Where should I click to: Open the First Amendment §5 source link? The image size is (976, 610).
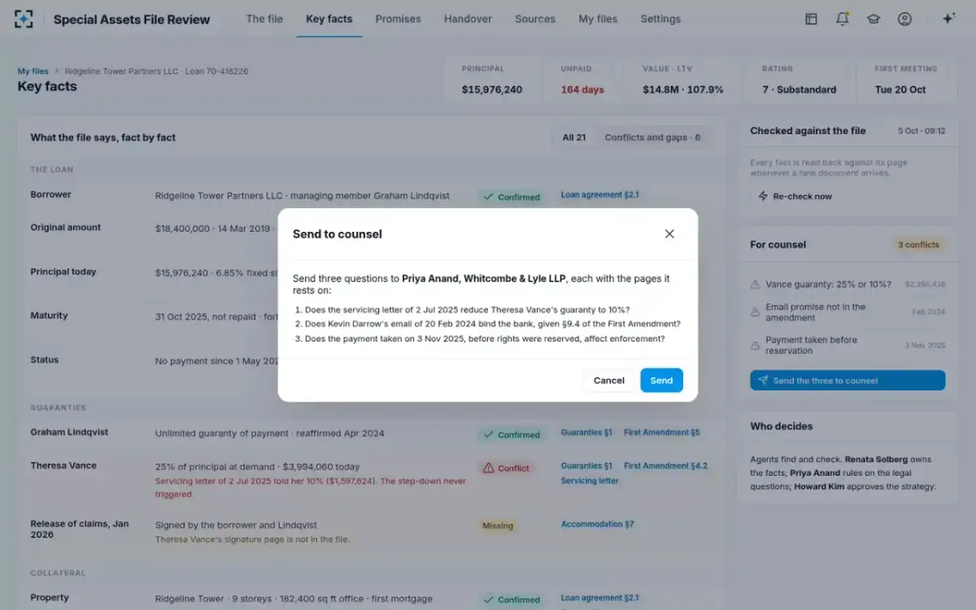coord(662,433)
